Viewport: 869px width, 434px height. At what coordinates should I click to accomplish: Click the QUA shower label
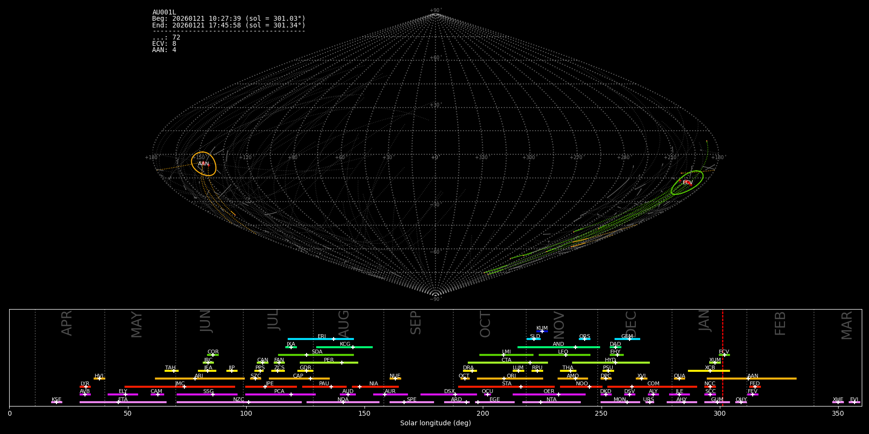[680, 376]
